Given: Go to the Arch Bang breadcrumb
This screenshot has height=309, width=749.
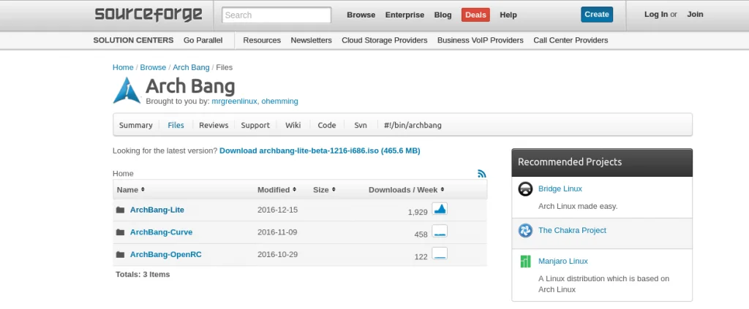Looking at the screenshot, I should (191, 67).
